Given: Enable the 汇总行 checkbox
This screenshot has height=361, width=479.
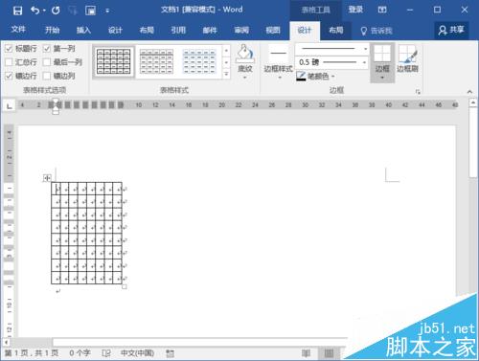Looking at the screenshot, I should (9, 62).
